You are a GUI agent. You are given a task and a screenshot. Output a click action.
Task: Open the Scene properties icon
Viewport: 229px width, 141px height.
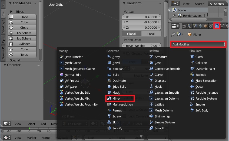195,26
